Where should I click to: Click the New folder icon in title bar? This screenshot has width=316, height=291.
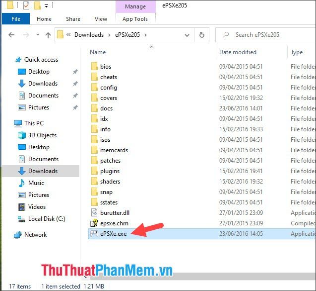coord(37,5)
